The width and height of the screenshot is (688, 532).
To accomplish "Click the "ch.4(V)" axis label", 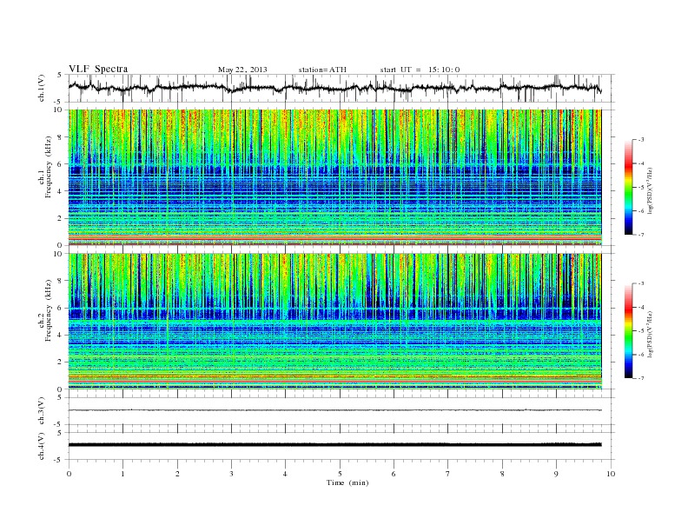I will click(x=42, y=446).
